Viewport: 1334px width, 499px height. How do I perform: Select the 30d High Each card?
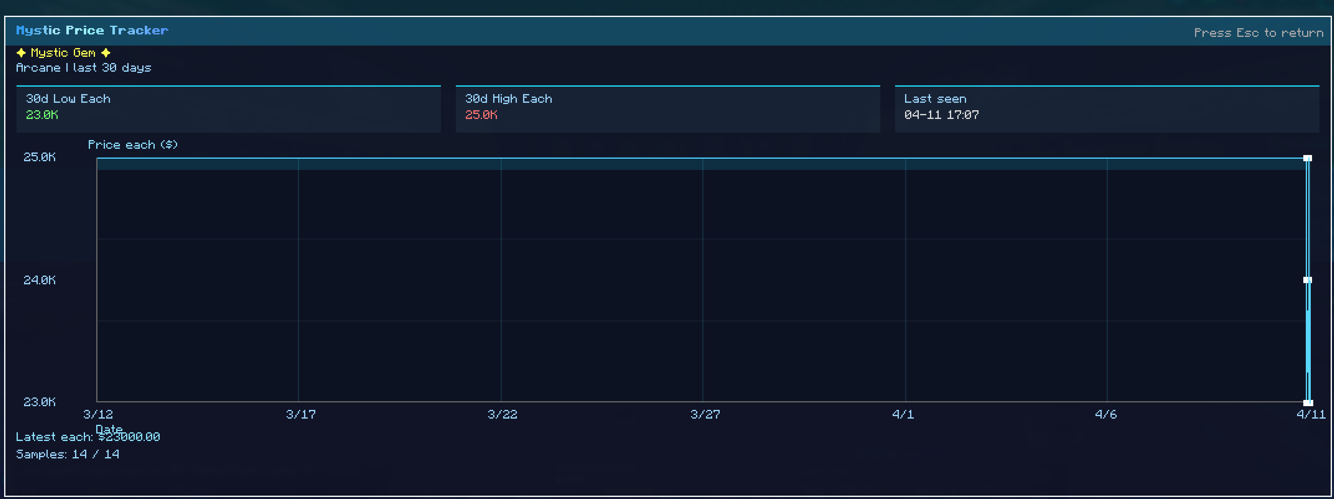coord(667,109)
